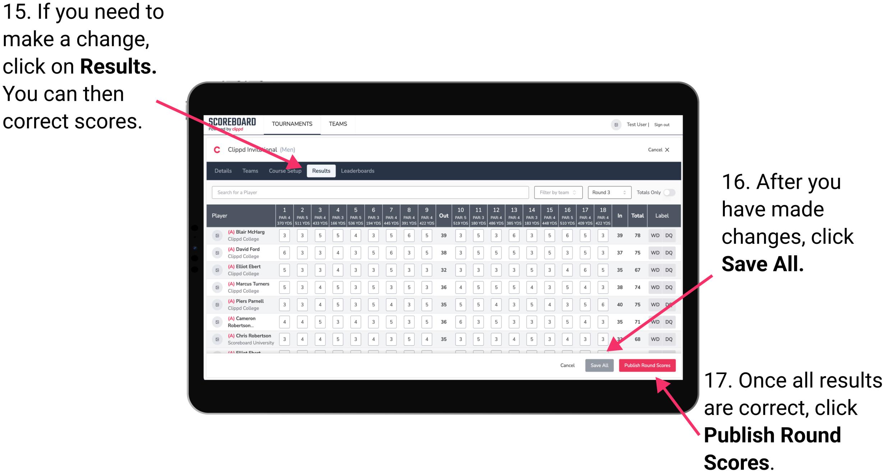Click Save All button
This screenshot has width=885, height=476.
click(599, 366)
